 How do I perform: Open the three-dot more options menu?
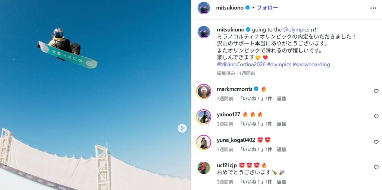pos(373,8)
